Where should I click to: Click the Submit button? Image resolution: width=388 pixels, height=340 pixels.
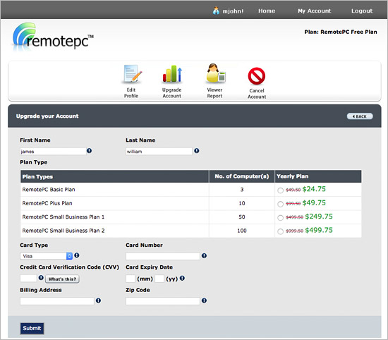pos(32,329)
